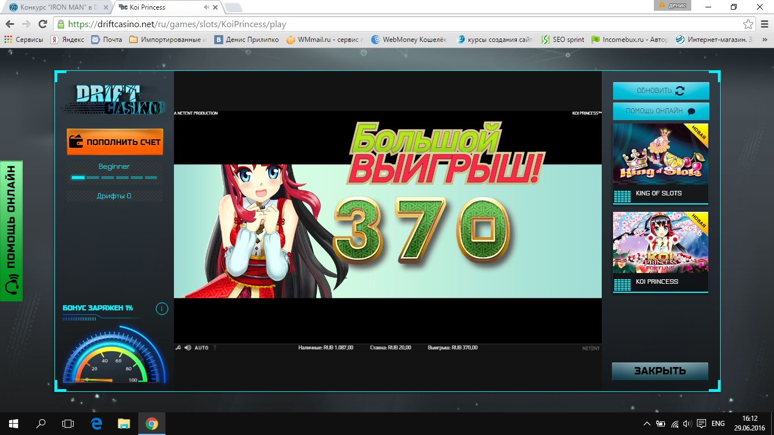
Task: Click the ЗАКРЫТЬ button
Action: 660,371
